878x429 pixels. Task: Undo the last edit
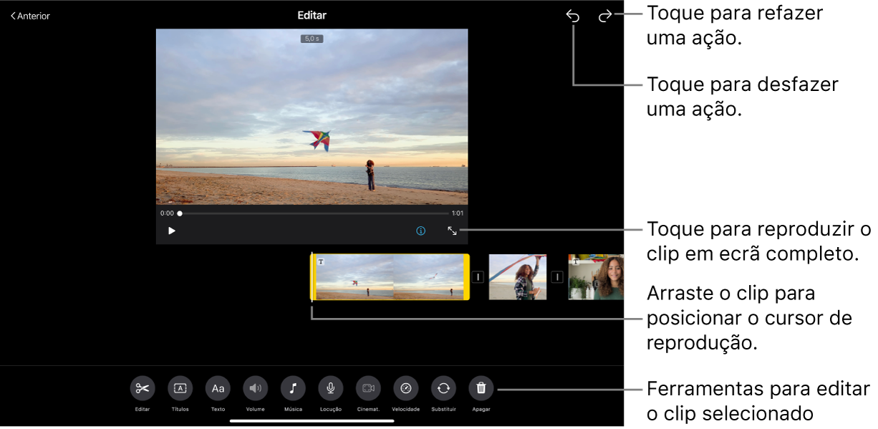[x=573, y=16]
